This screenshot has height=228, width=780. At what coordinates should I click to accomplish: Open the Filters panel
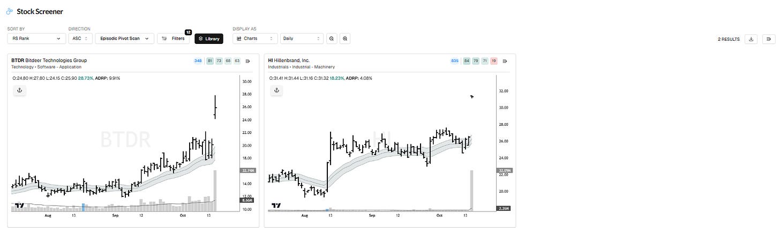tap(174, 39)
